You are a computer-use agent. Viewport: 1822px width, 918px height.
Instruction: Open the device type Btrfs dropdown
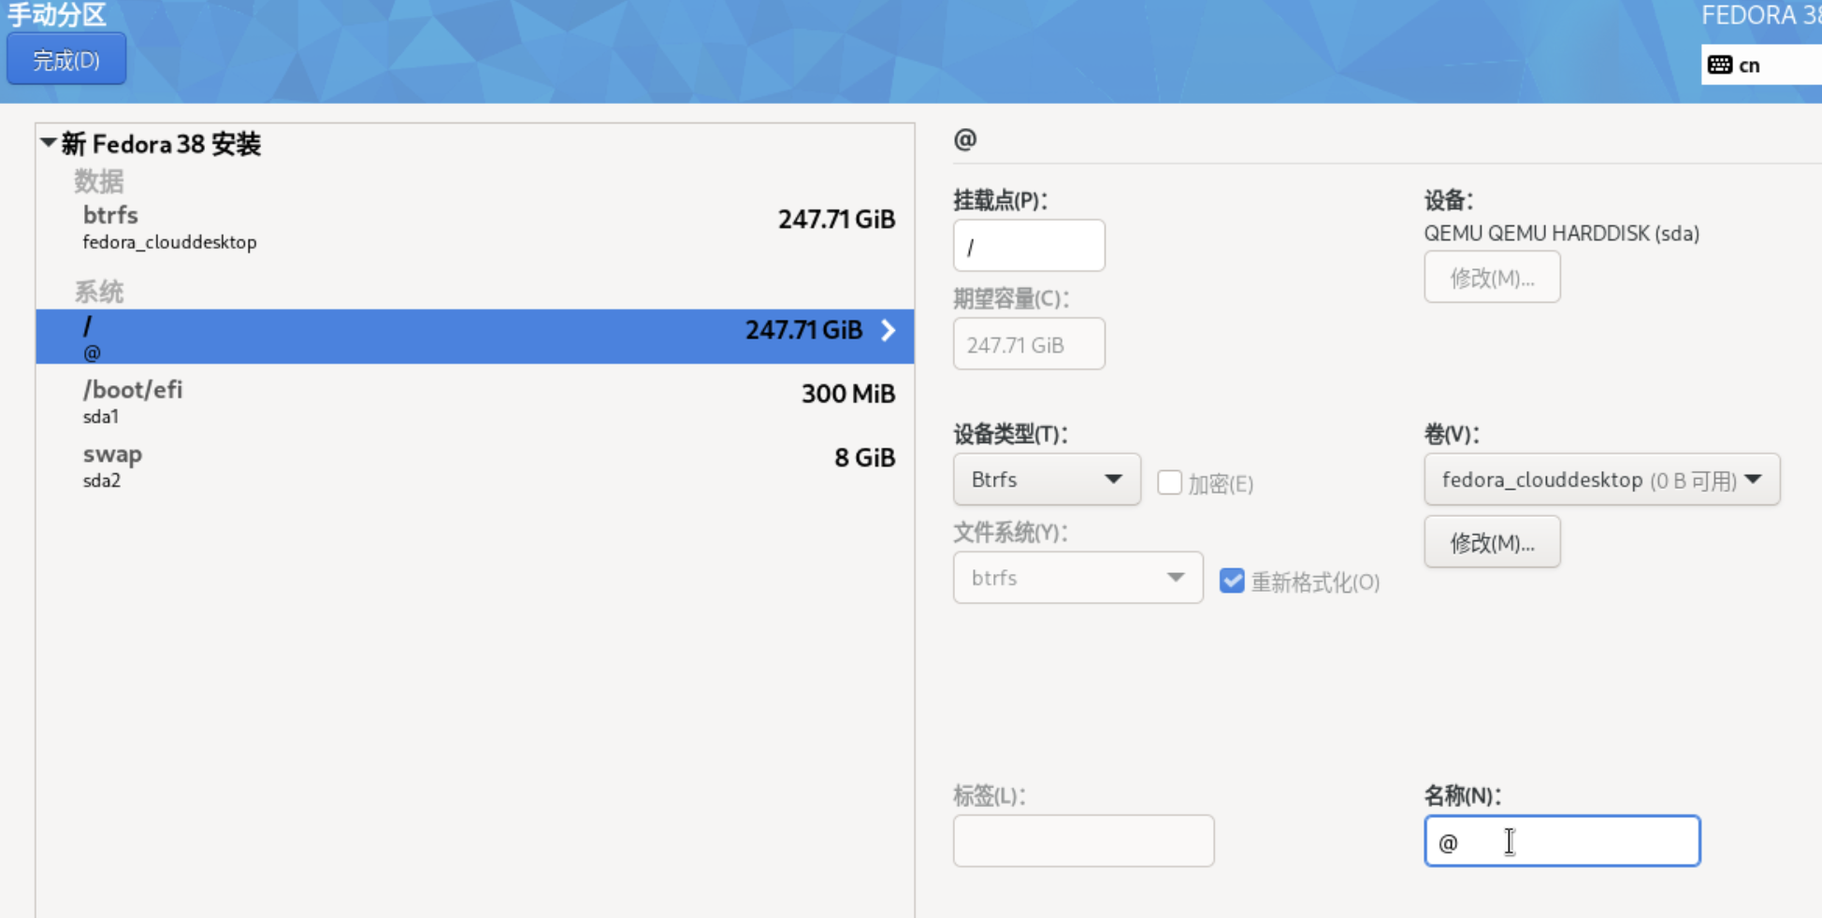click(1047, 480)
